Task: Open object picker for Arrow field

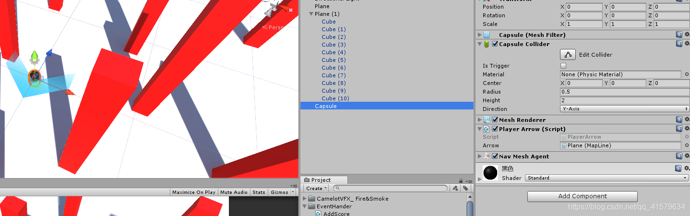Action: click(687, 145)
